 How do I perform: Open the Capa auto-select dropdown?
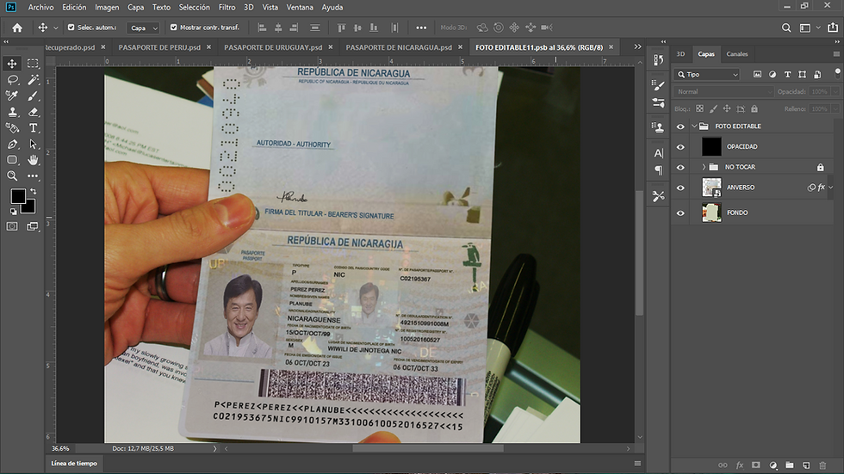tap(143, 28)
